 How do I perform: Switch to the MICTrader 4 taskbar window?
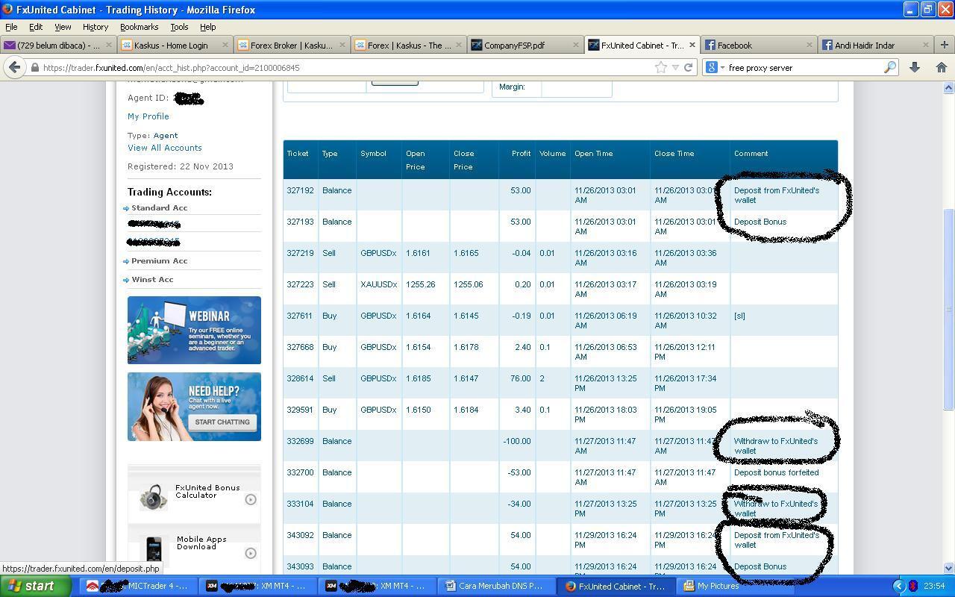coord(137,586)
